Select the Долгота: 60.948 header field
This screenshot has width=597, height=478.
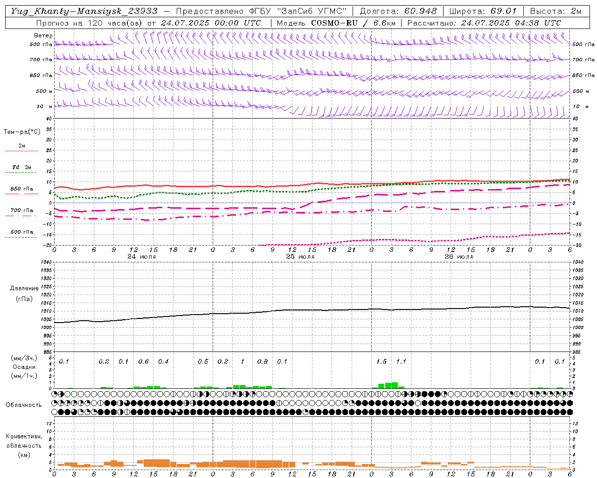(x=398, y=11)
